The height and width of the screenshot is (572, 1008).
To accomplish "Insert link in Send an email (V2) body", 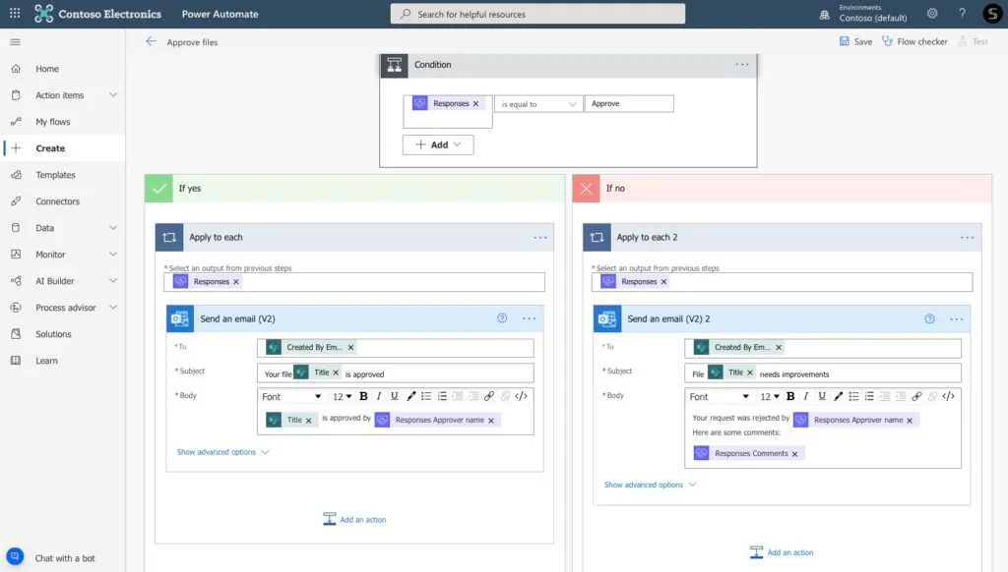I will [x=489, y=396].
